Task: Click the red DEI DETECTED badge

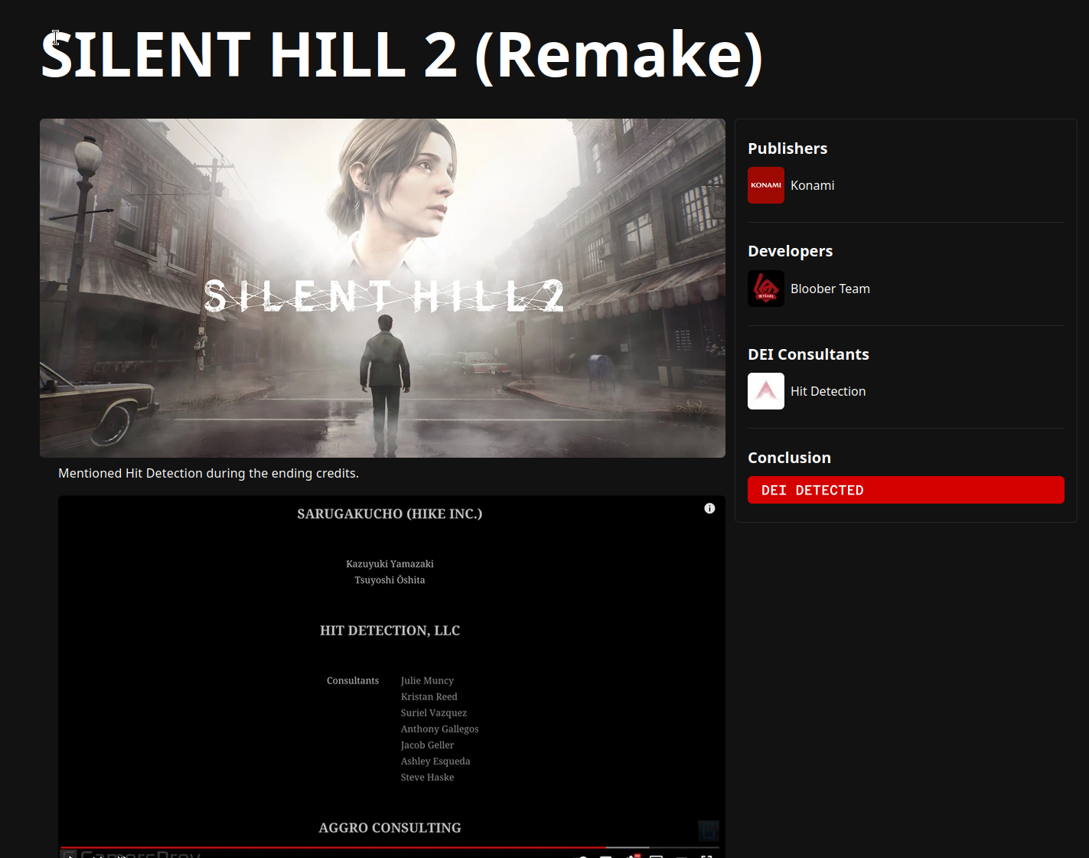Action: [x=906, y=490]
